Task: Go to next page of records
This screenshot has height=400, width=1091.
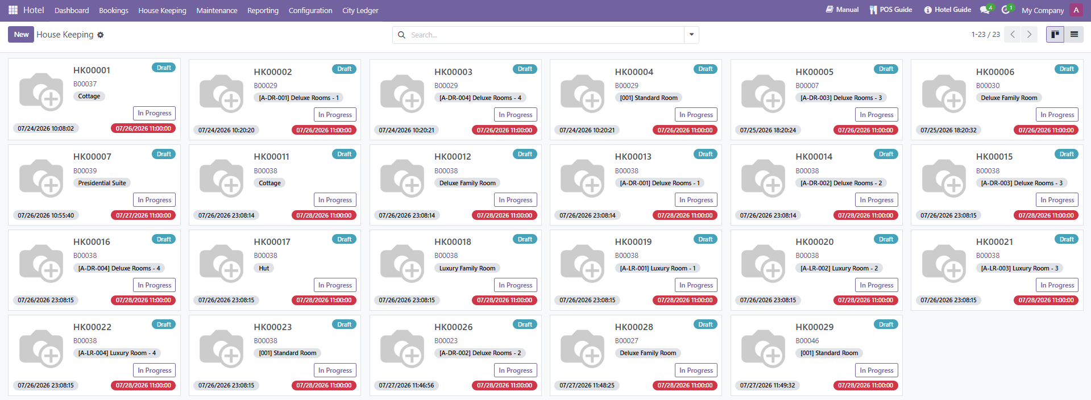Action: 1029,35
